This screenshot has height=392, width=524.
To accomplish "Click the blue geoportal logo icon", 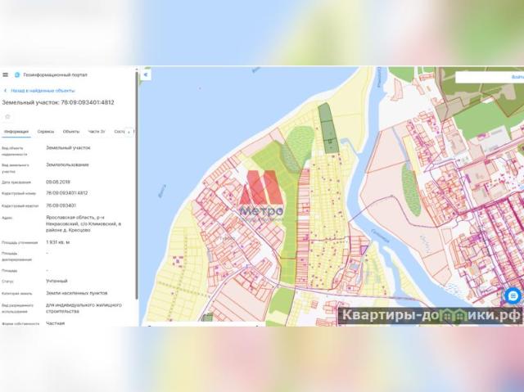I will (17, 74).
